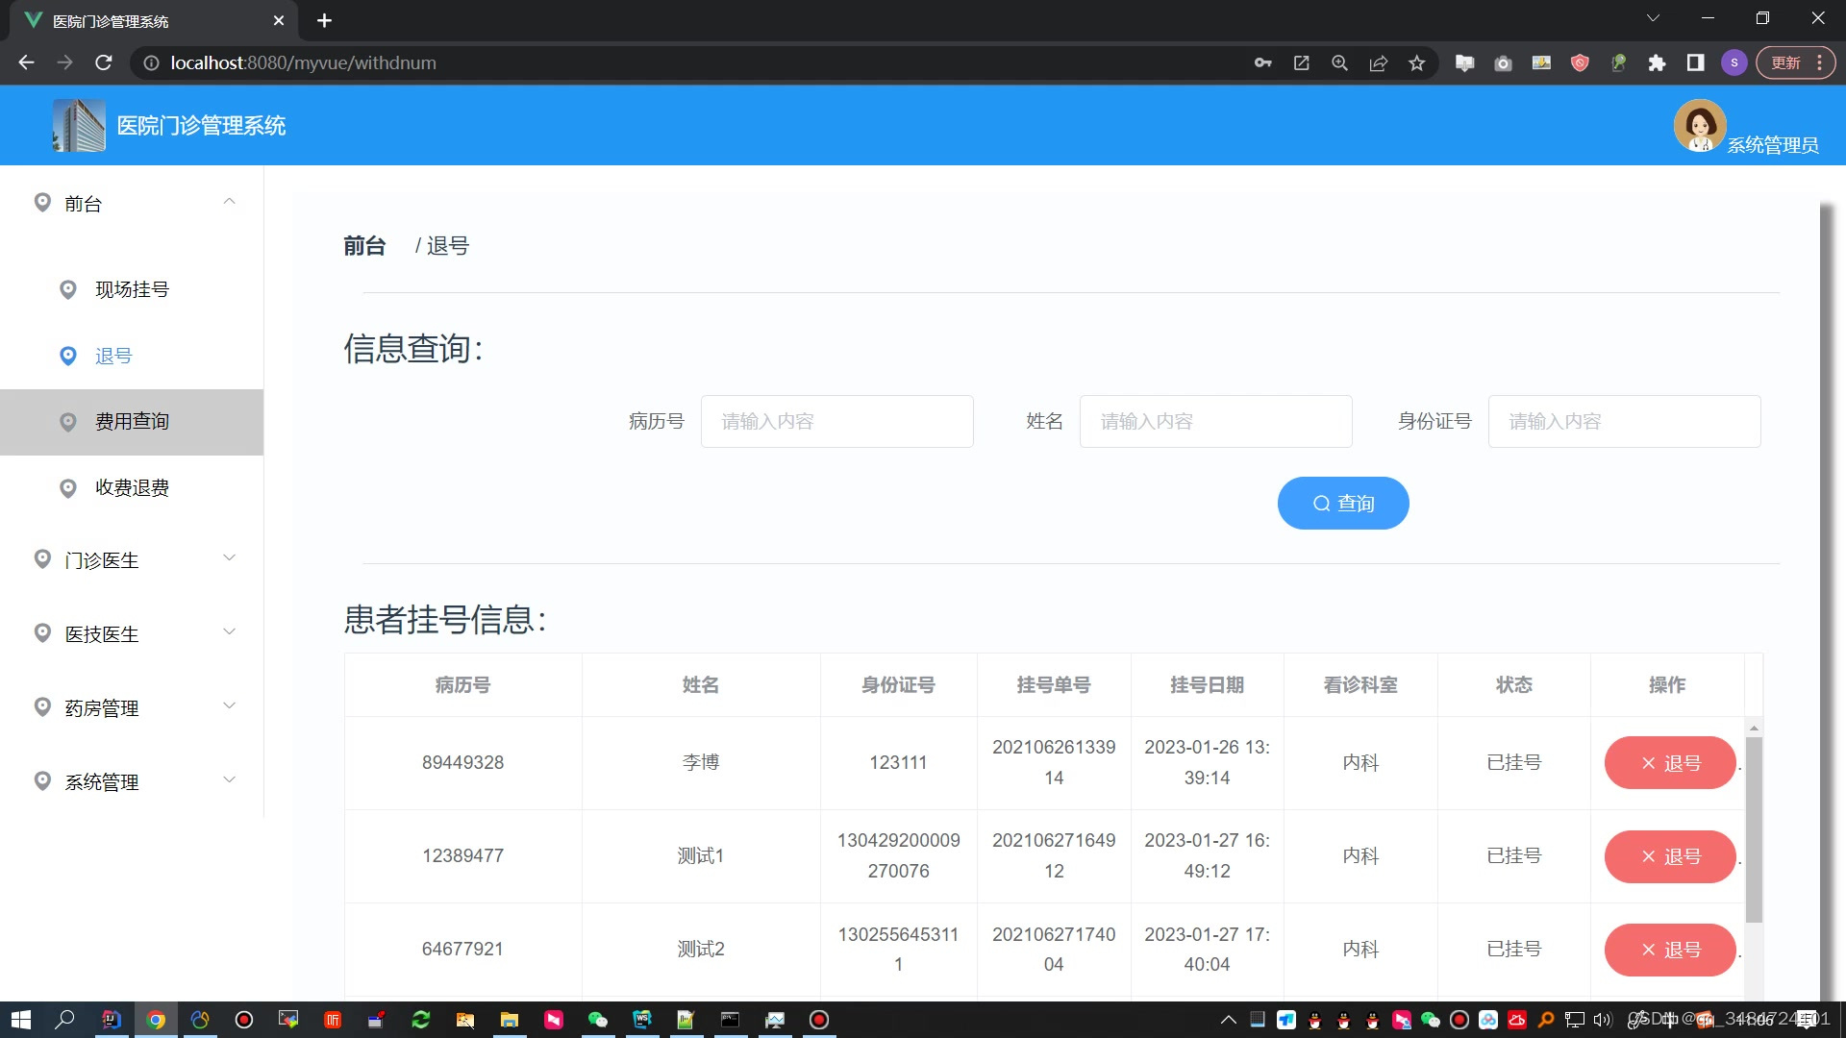Click the share page icon in address bar
This screenshot has width=1846, height=1038.
[1378, 62]
